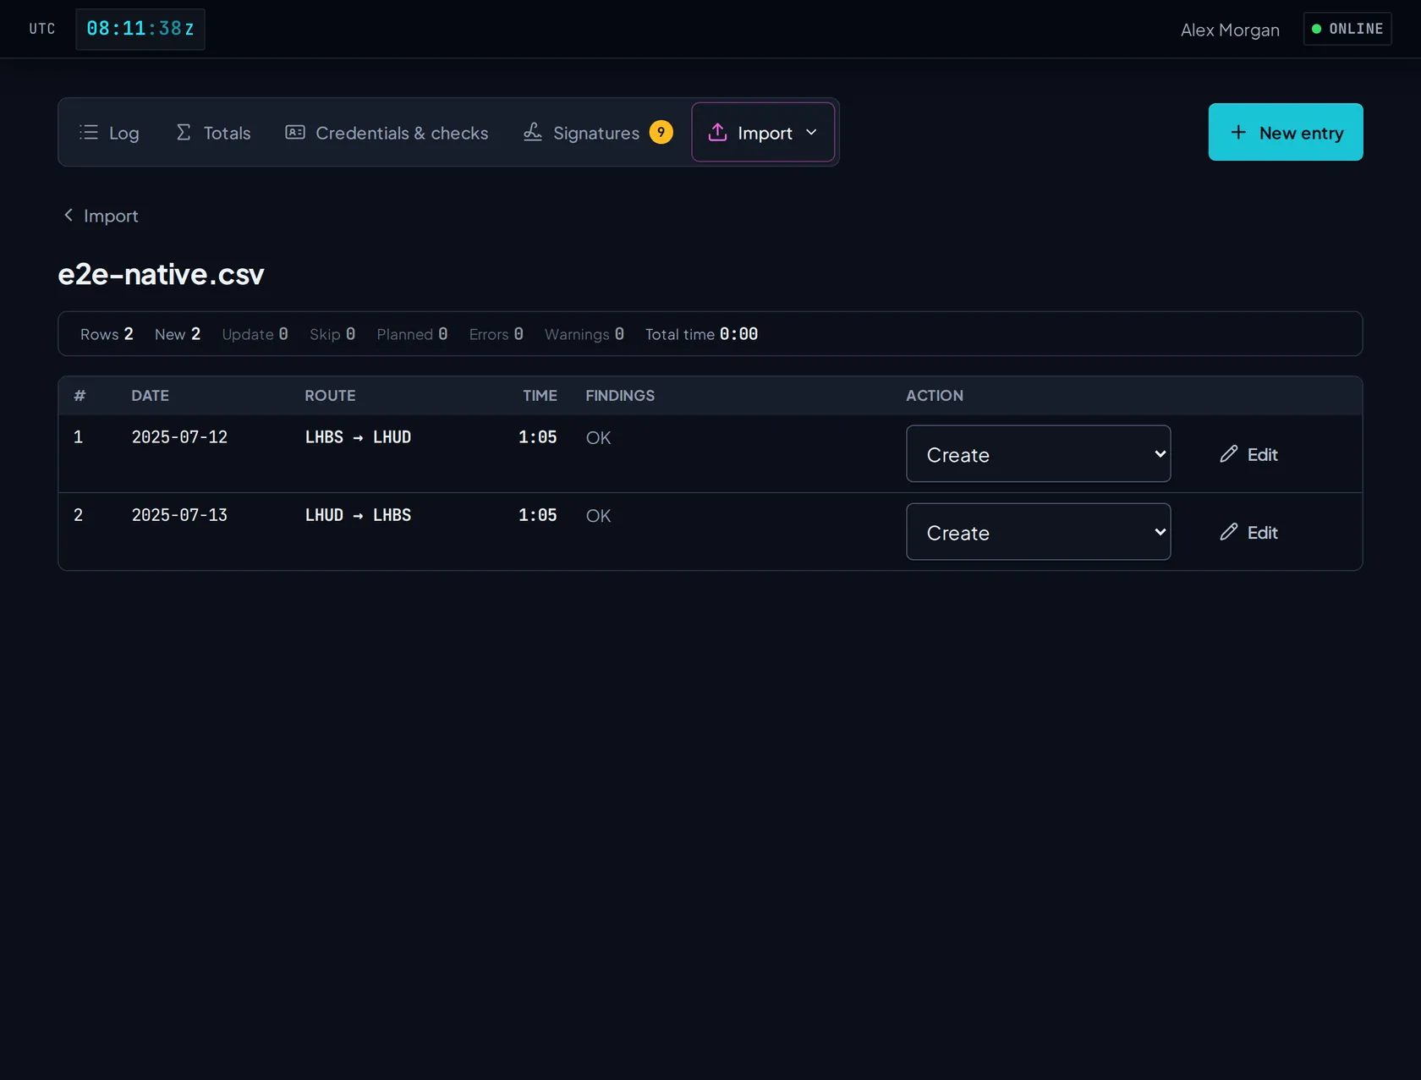This screenshot has height=1080, width=1421.
Task: Click the Total time 0:00 summary
Action: [701, 334]
